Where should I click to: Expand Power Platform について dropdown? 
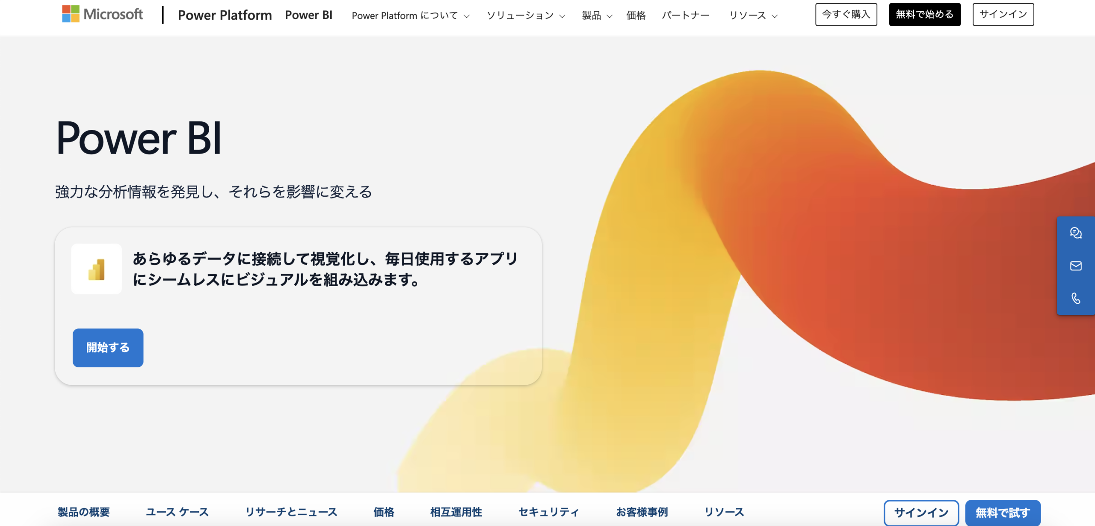(410, 16)
